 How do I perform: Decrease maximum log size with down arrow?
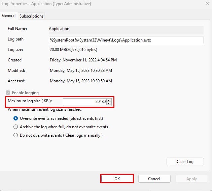[109, 103]
